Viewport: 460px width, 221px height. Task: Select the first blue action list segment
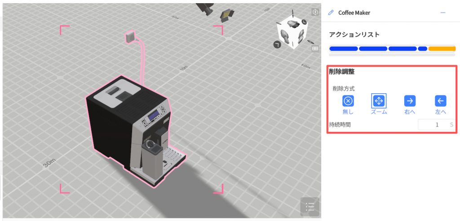point(344,48)
